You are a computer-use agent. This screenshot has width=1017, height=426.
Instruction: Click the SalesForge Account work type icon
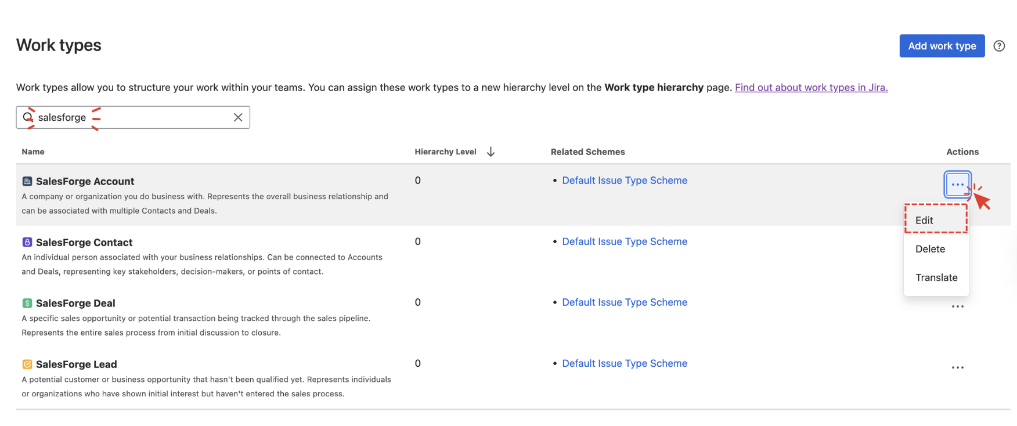point(27,181)
